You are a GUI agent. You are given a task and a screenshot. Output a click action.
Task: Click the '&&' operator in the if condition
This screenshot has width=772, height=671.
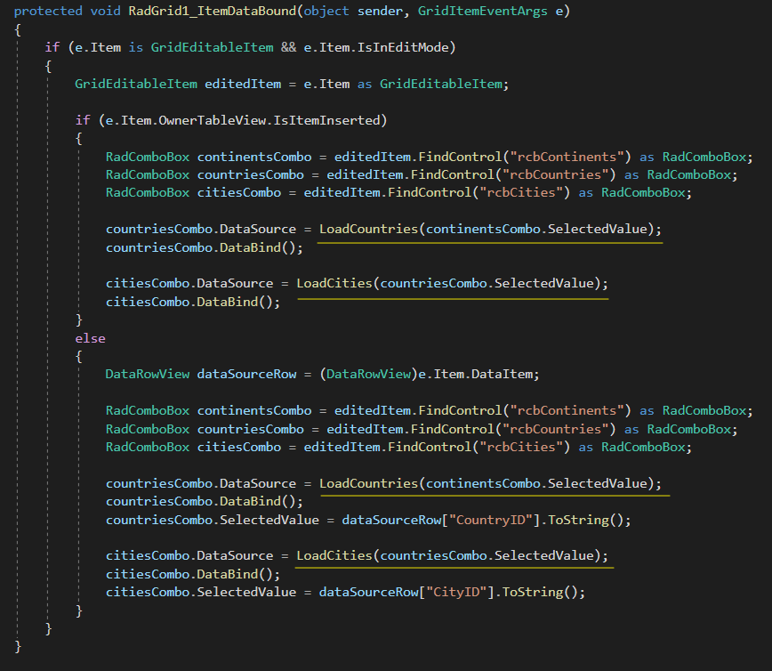point(288,47)
